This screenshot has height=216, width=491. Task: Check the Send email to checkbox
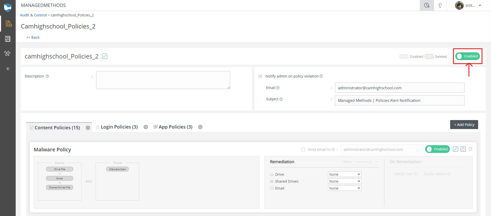pos(303,150)
